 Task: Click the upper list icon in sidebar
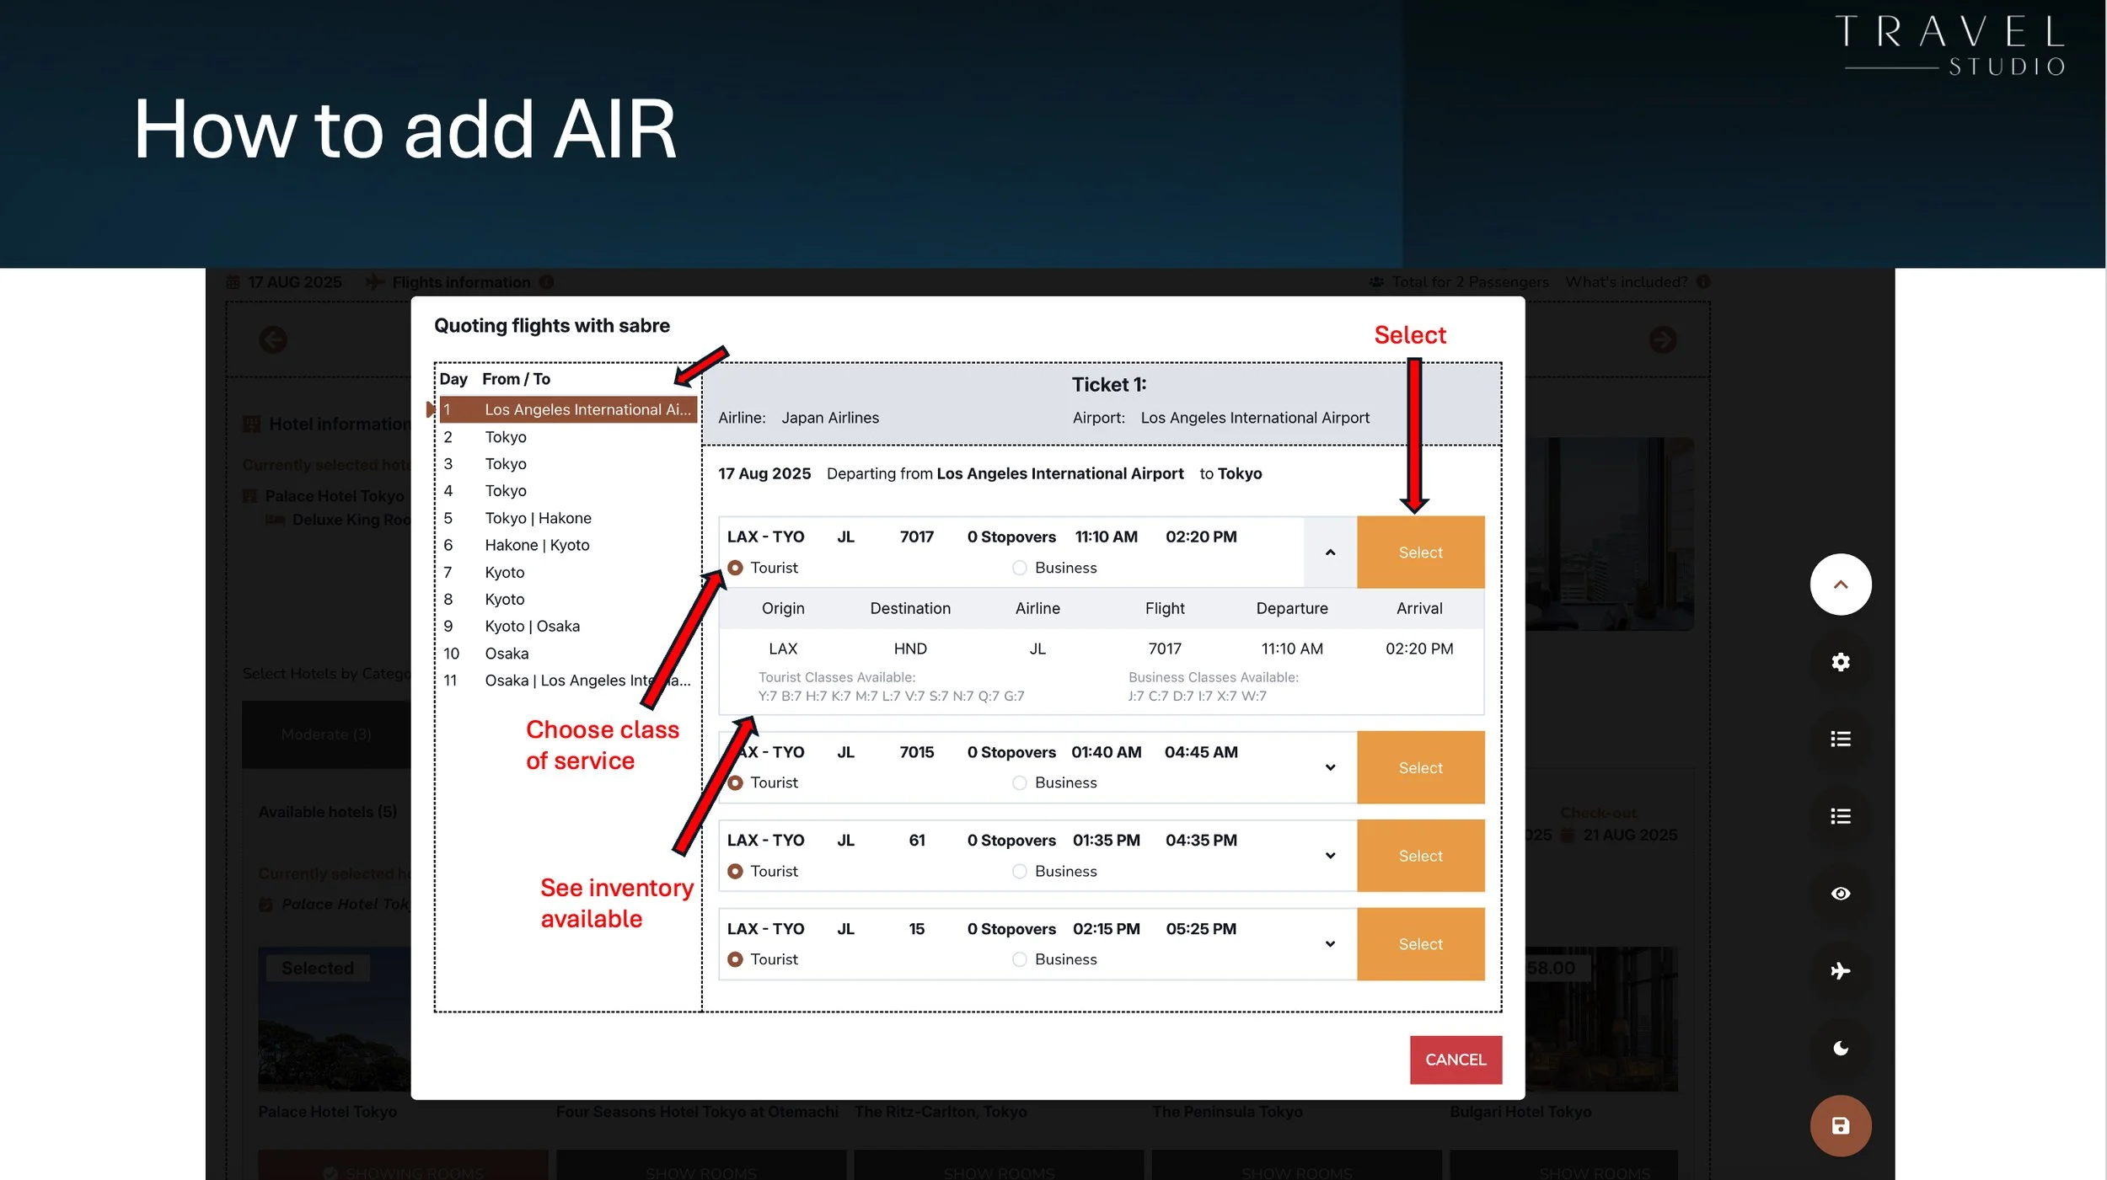(x=1840, y=740)
